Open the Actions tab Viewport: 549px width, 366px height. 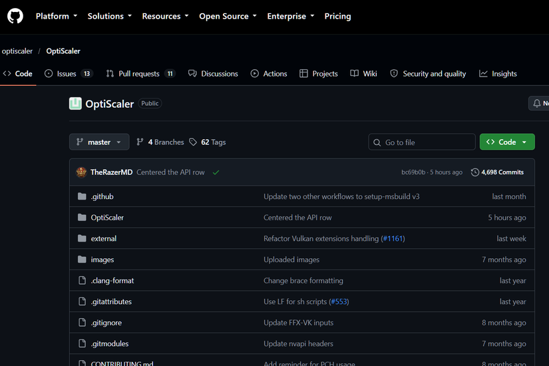pos(269,74)
